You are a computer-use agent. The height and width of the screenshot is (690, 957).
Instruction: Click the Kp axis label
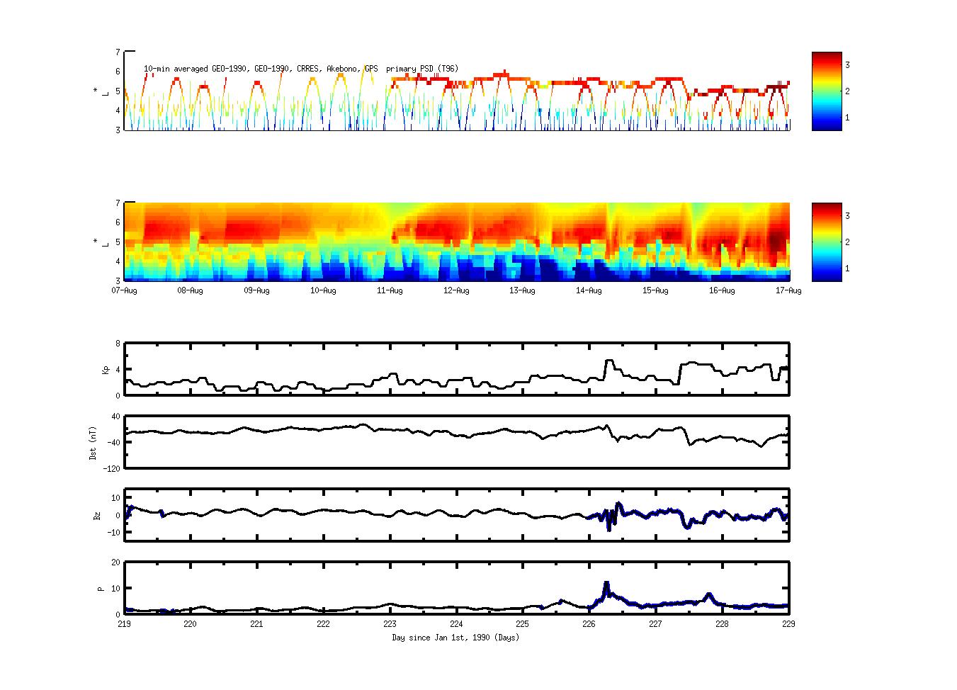pos(106,369)
